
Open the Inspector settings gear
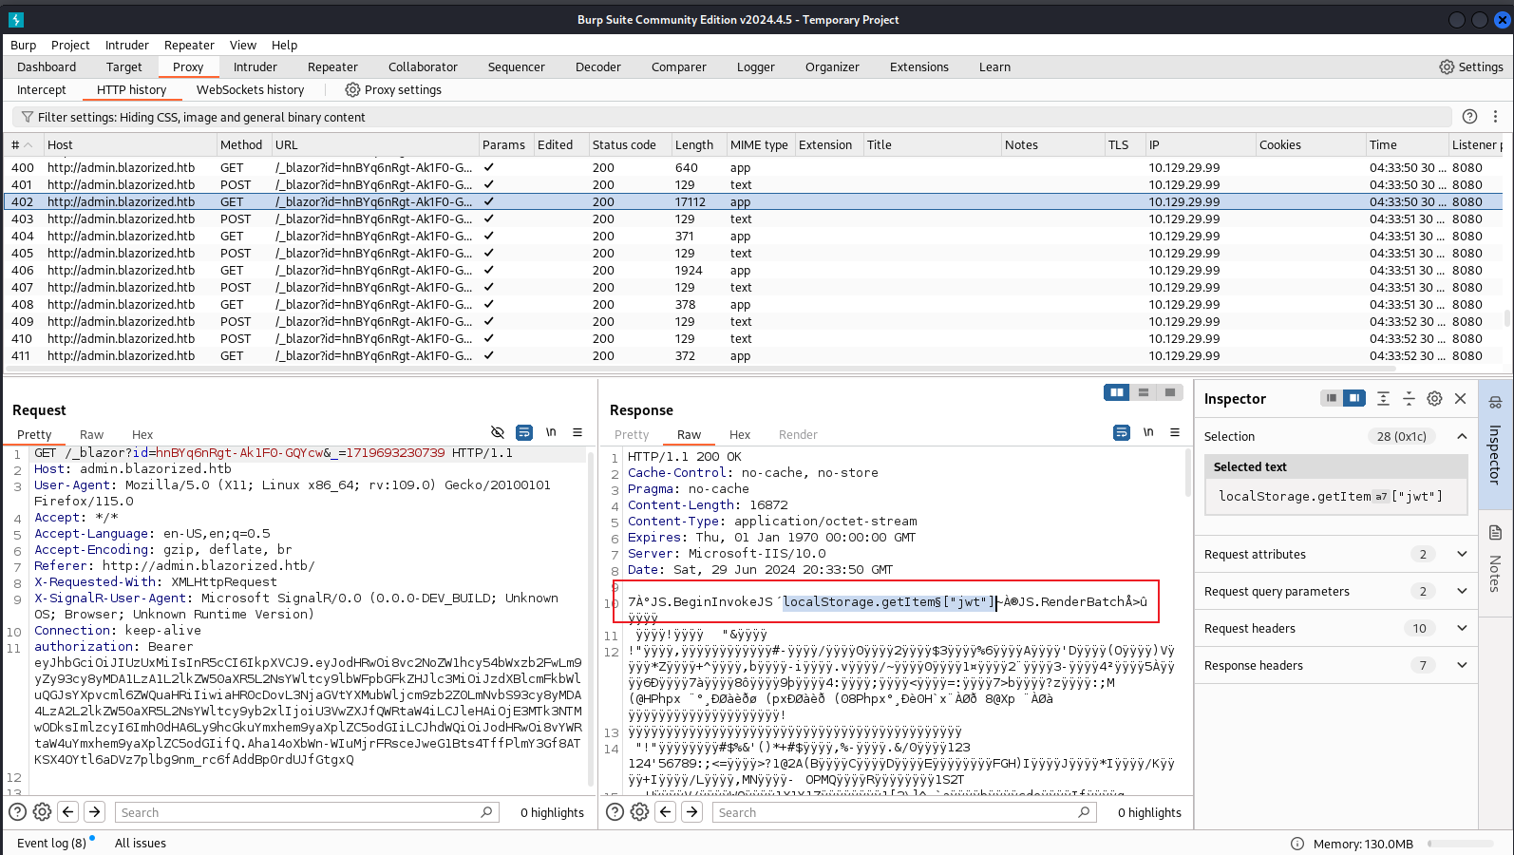click(x=1434, y=398)
